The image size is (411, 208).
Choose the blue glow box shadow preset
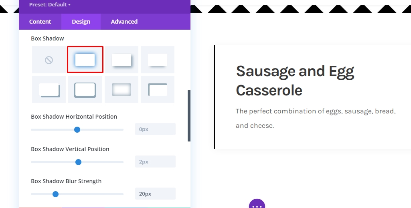click(x=85, y=60)
